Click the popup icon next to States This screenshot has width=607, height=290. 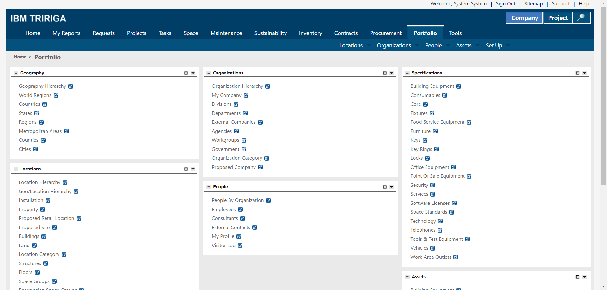[x=37, y=113]
